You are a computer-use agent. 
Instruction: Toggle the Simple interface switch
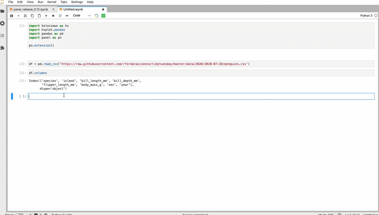click(x=19, y=214)
